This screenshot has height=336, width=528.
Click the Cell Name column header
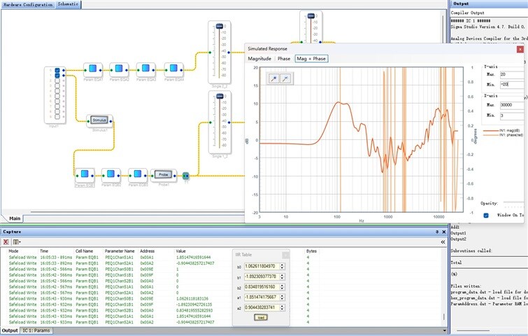tap(84, 251)
